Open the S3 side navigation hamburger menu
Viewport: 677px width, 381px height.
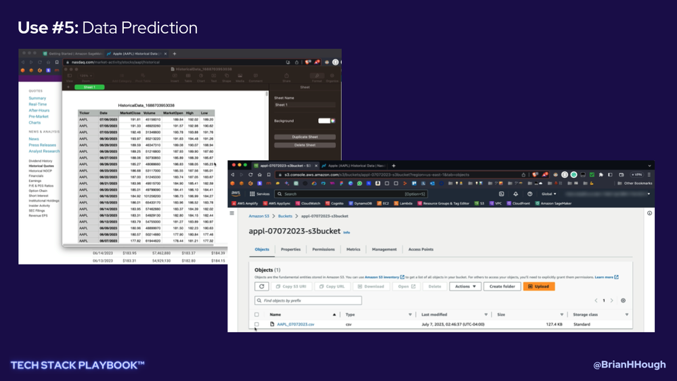(232, 213)
